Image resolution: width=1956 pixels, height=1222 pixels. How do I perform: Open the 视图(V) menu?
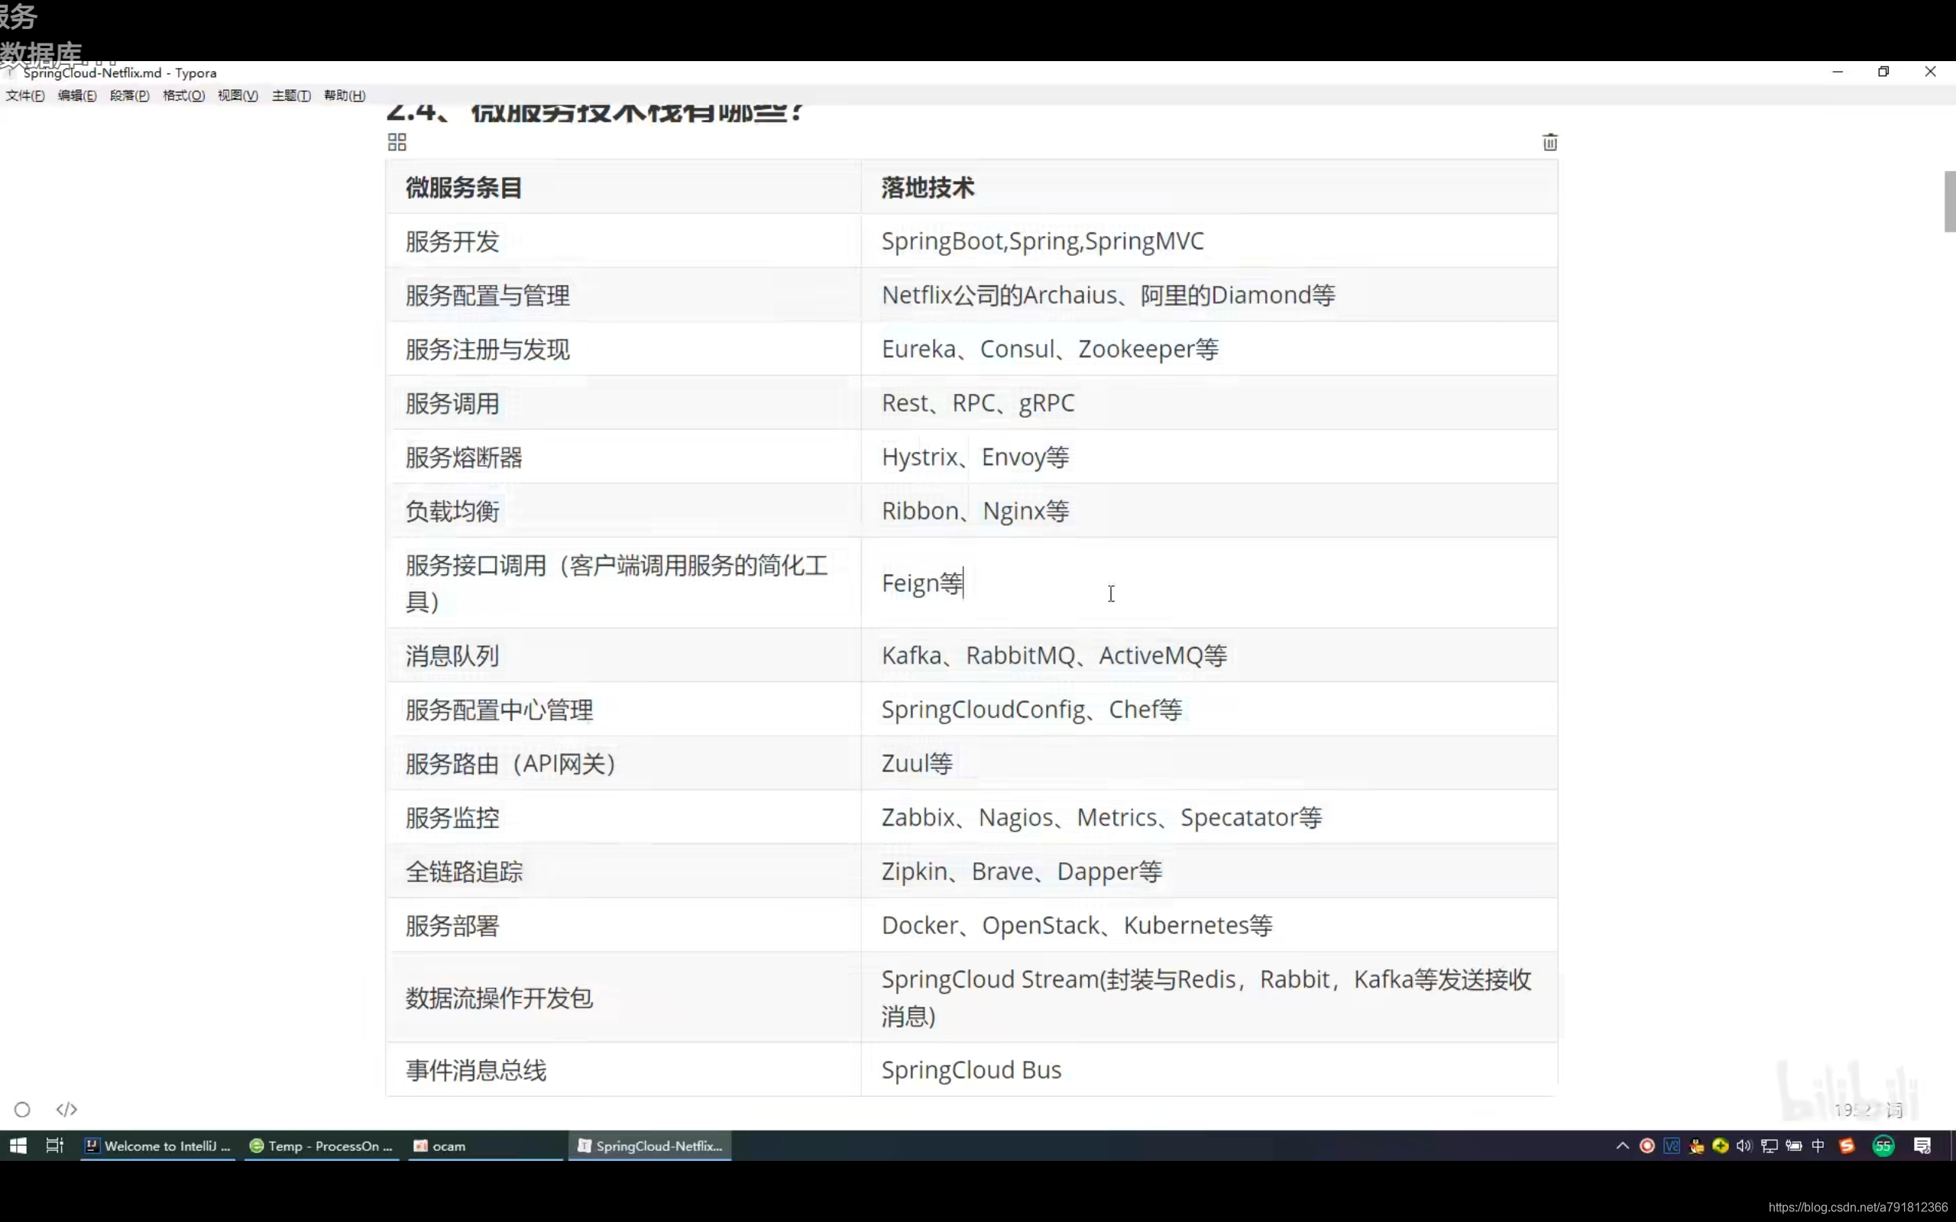(x=238, y=95)
